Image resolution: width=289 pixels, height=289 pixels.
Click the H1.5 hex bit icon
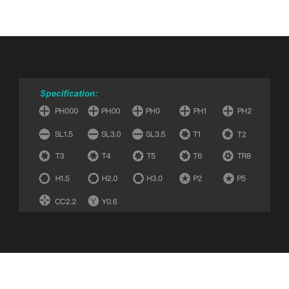tap(44, 178)
